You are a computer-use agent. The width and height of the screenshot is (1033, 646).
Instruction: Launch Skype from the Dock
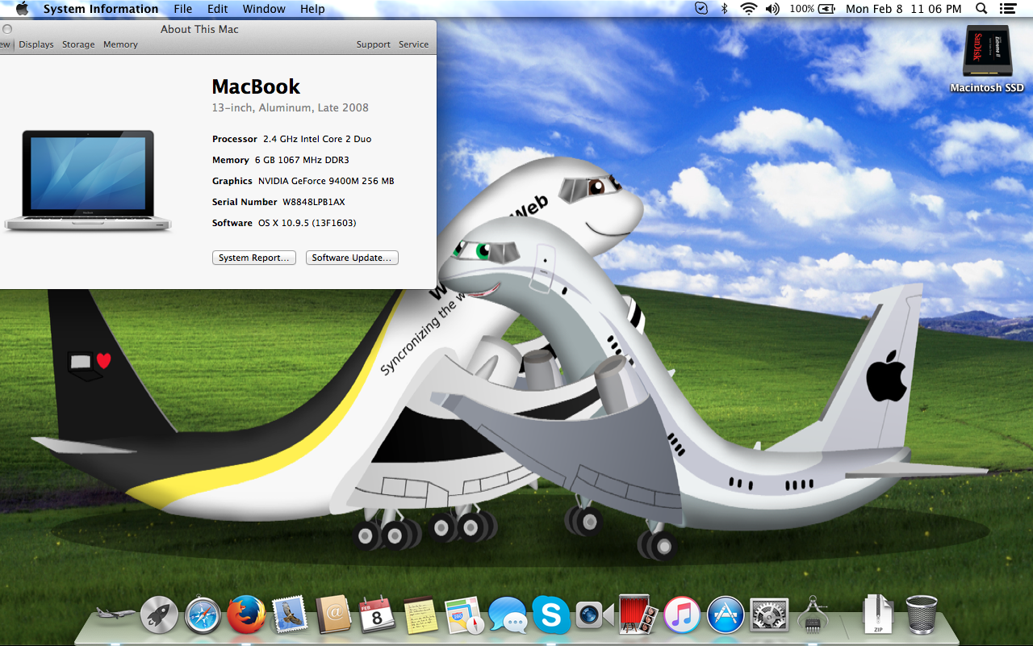tap(551, 615)
